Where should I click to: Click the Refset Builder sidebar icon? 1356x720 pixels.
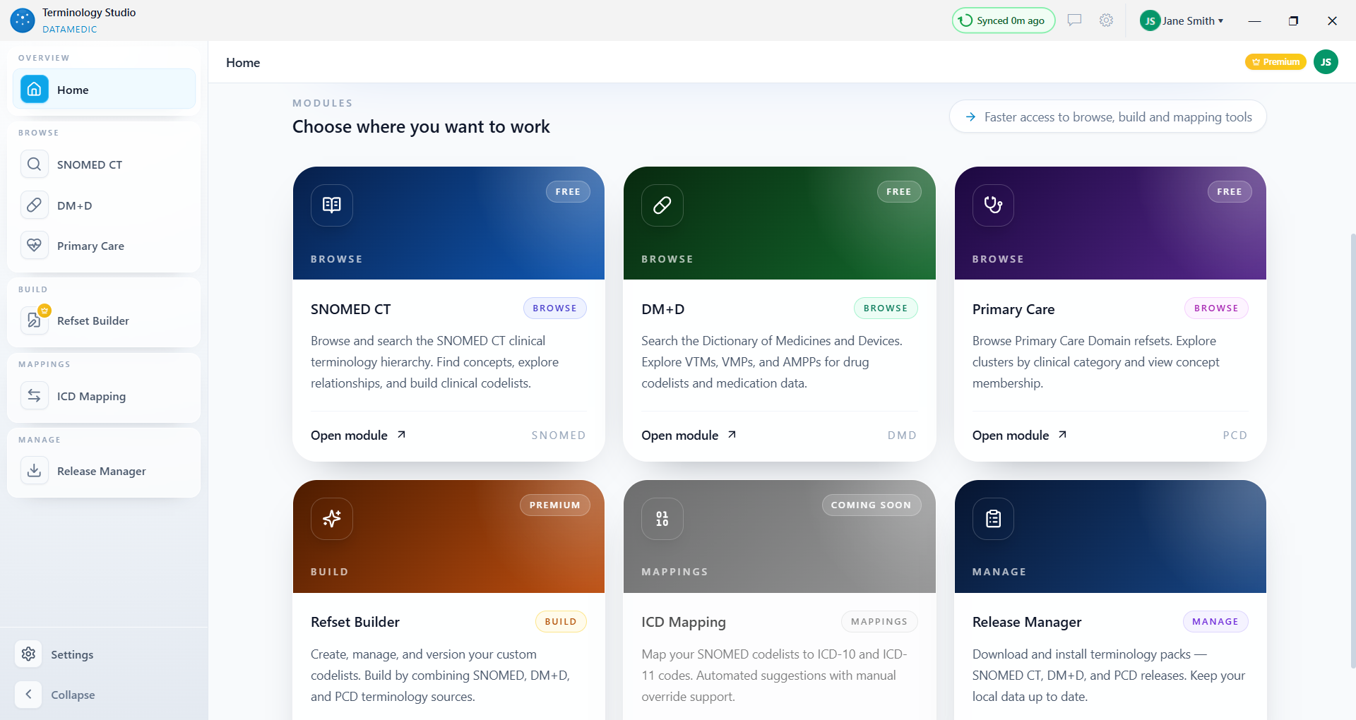(34, 320)
